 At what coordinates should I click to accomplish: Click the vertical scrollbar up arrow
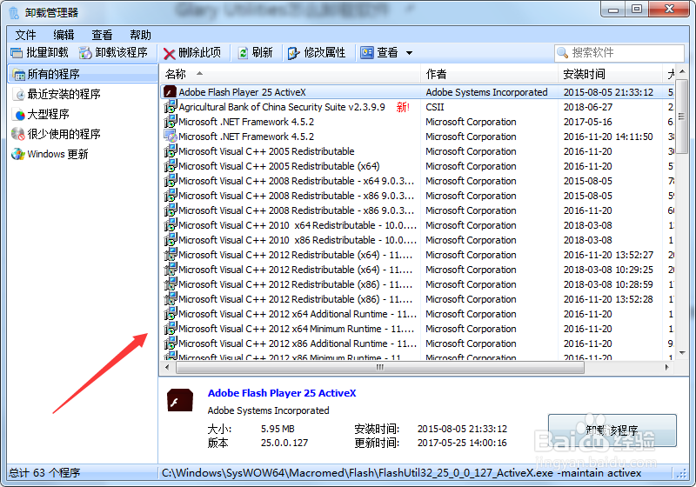click(682, 71)
